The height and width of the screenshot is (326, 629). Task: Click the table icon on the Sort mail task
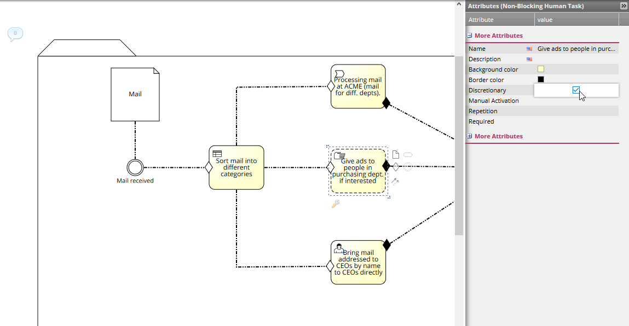(x=217, y=154)
